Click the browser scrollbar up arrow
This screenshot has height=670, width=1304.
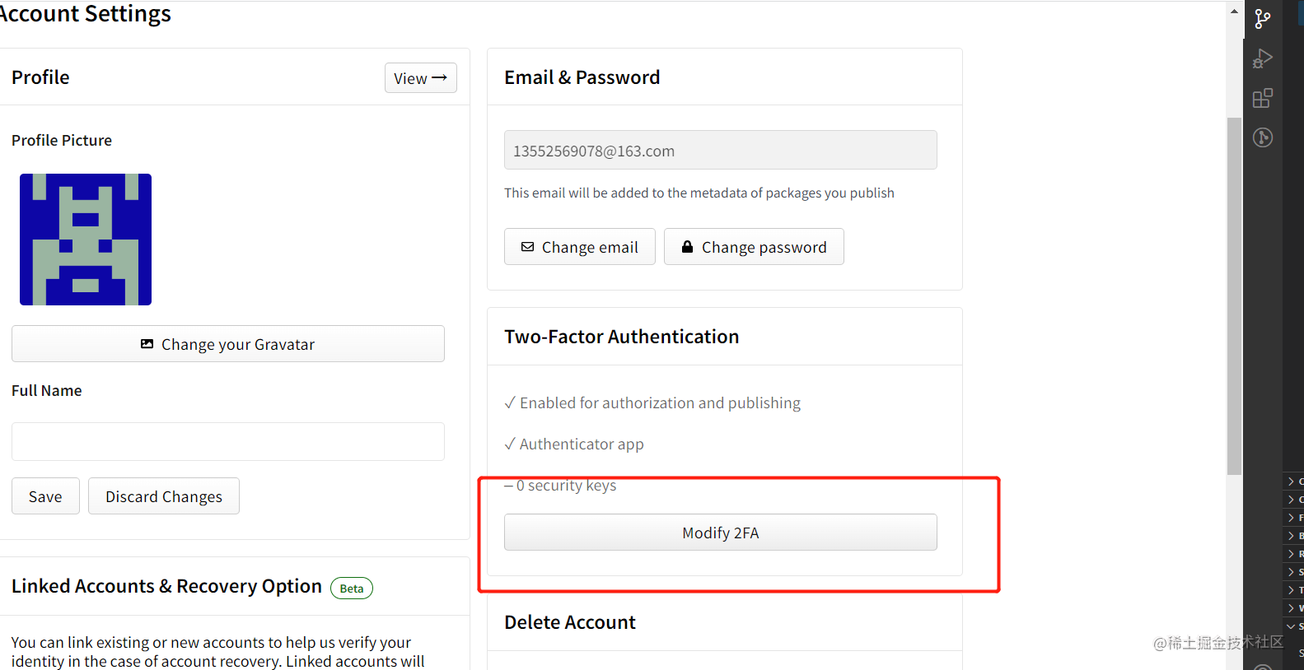click(x=1234, y=11)
